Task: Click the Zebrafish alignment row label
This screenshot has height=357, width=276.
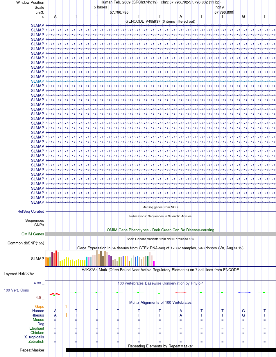Action: (x=37, y=341)
